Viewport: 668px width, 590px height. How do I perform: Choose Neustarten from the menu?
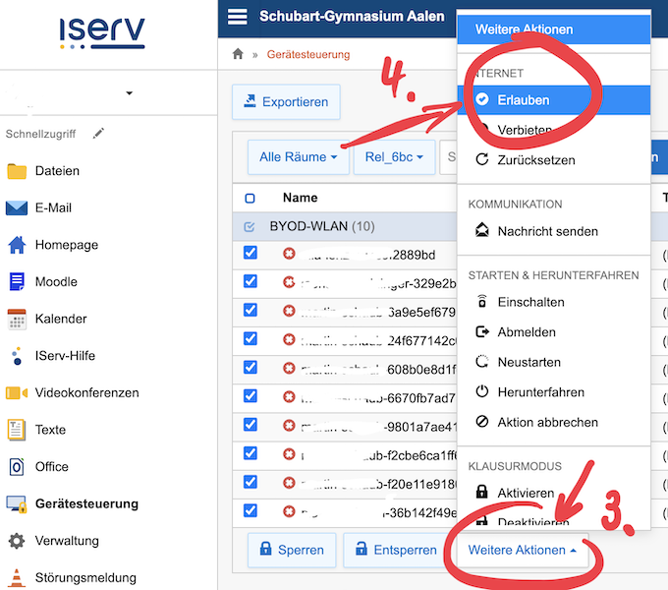point(553,362)
